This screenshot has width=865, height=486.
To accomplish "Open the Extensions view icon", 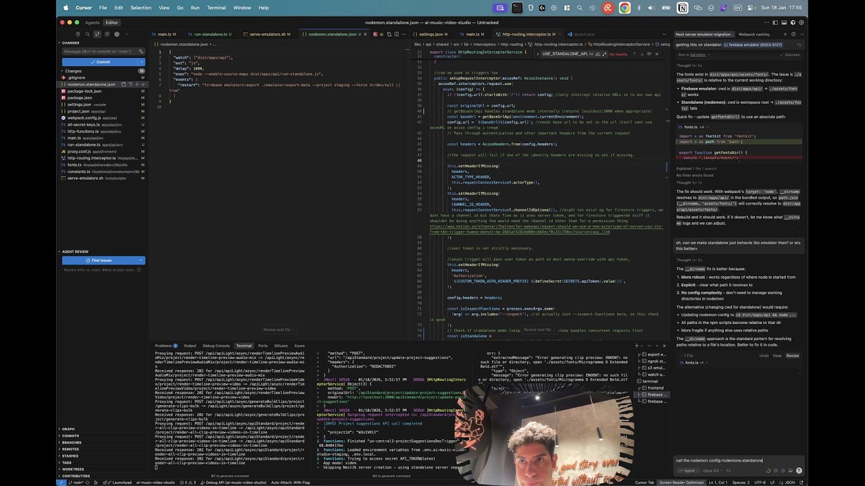I will pyautogui.click(x=107, y=34).
